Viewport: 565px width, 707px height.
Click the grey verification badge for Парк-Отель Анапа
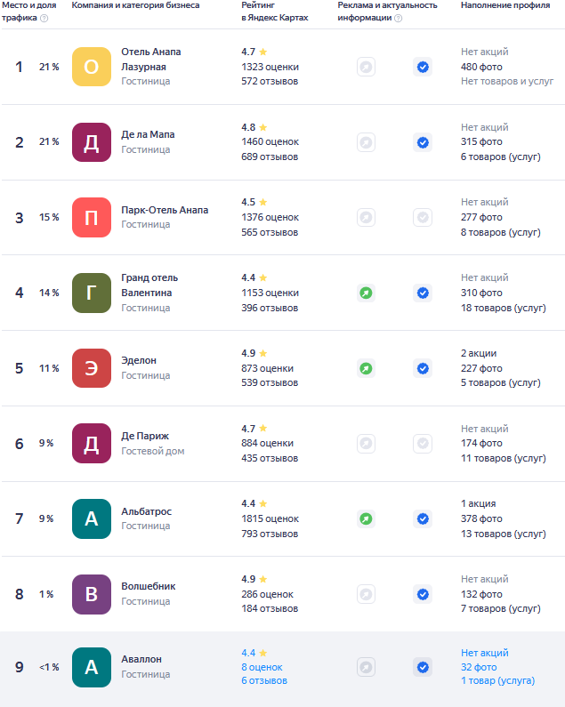point(423,217)
